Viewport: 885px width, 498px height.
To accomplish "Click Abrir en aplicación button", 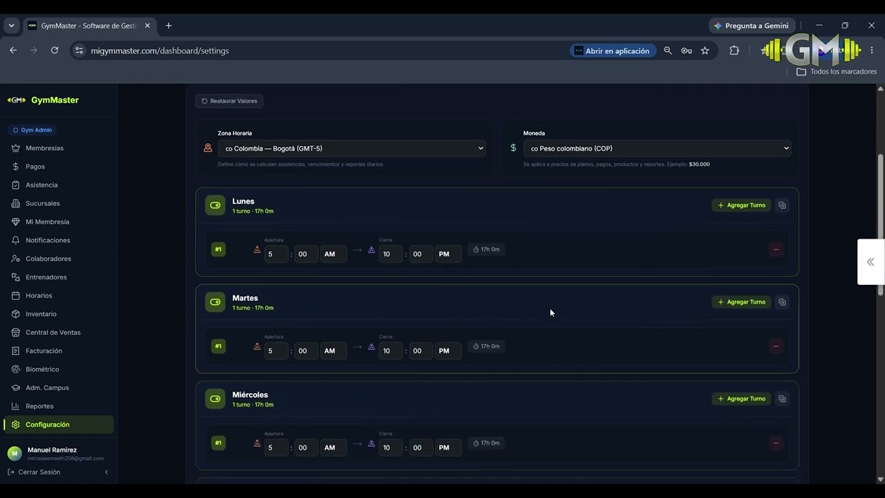I will 613,50.
